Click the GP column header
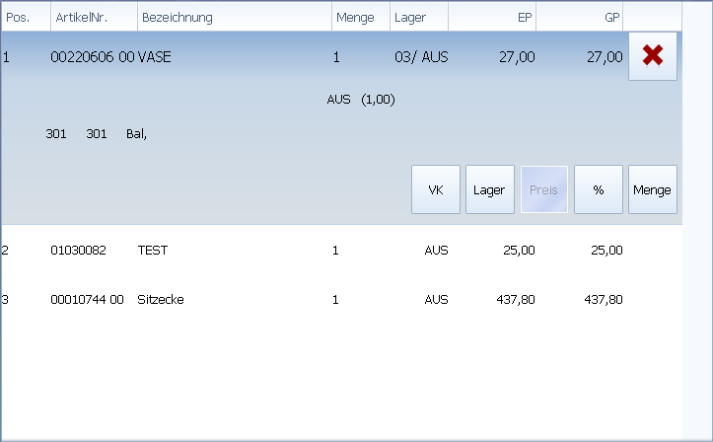Image resolution: width=713 pixels, height=442 pixels. click(x=580, y=17)
